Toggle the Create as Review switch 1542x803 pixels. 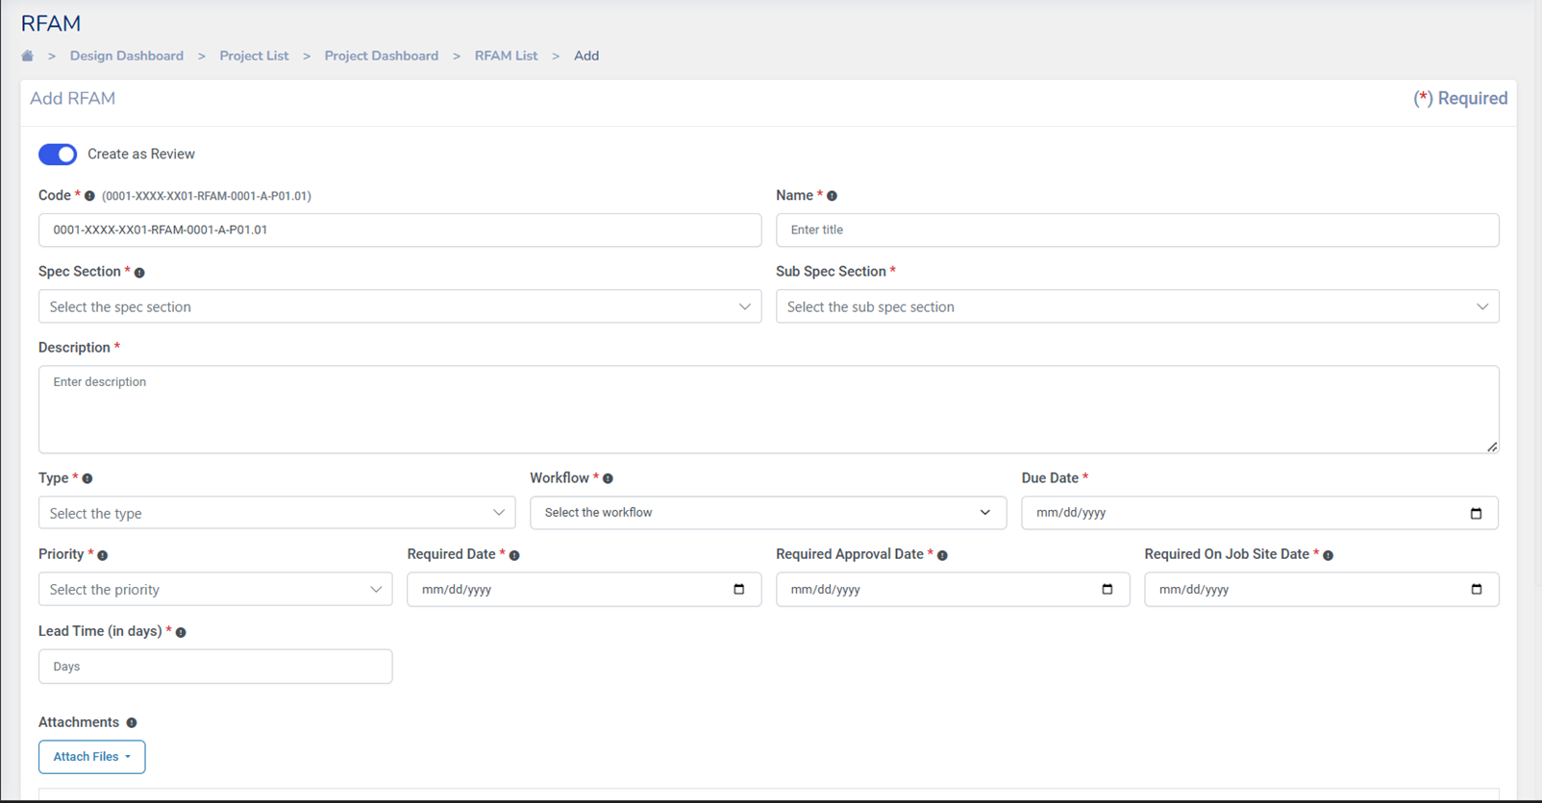[x=58, y=155]
